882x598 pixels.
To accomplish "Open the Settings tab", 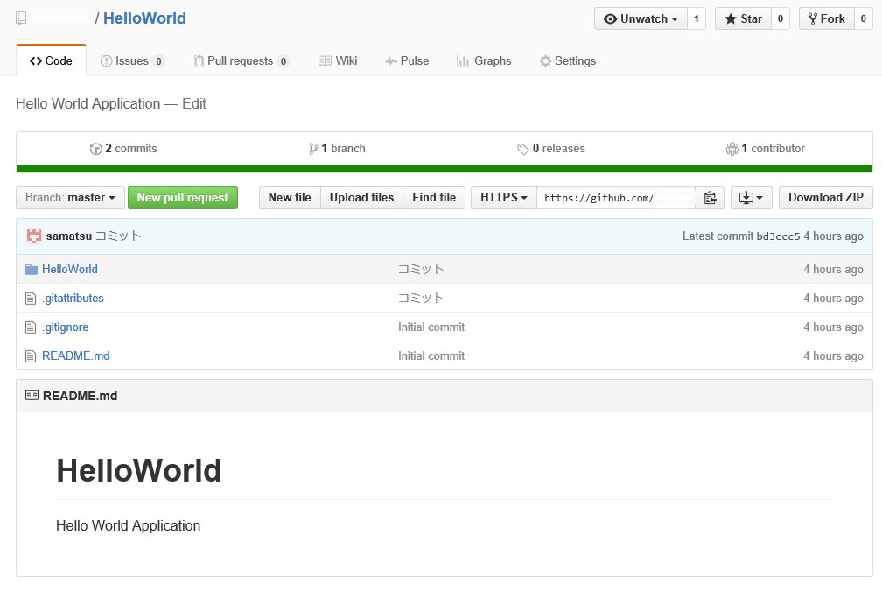I will pyautogui.click(x=568, y=60).
